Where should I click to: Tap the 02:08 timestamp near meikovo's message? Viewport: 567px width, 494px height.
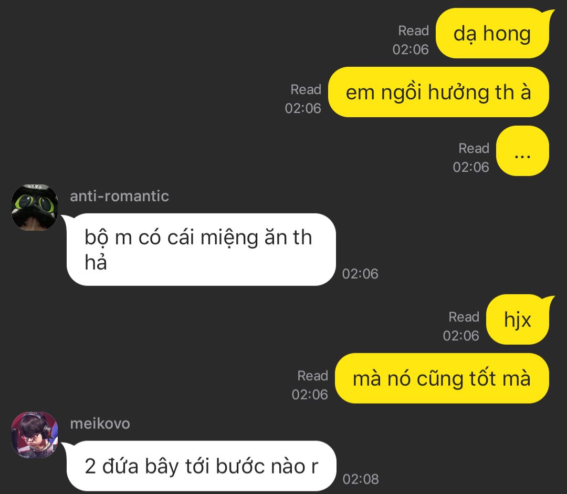coord(361,479)
